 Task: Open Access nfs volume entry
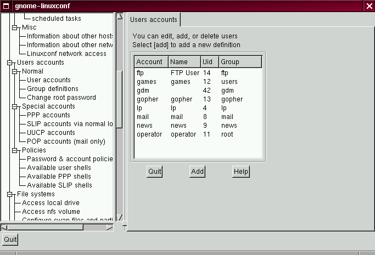click(x=51, y=212)
